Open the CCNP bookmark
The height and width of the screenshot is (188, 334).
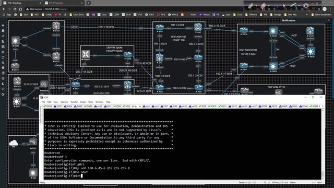pyautogui.click(x=114, y=15)
